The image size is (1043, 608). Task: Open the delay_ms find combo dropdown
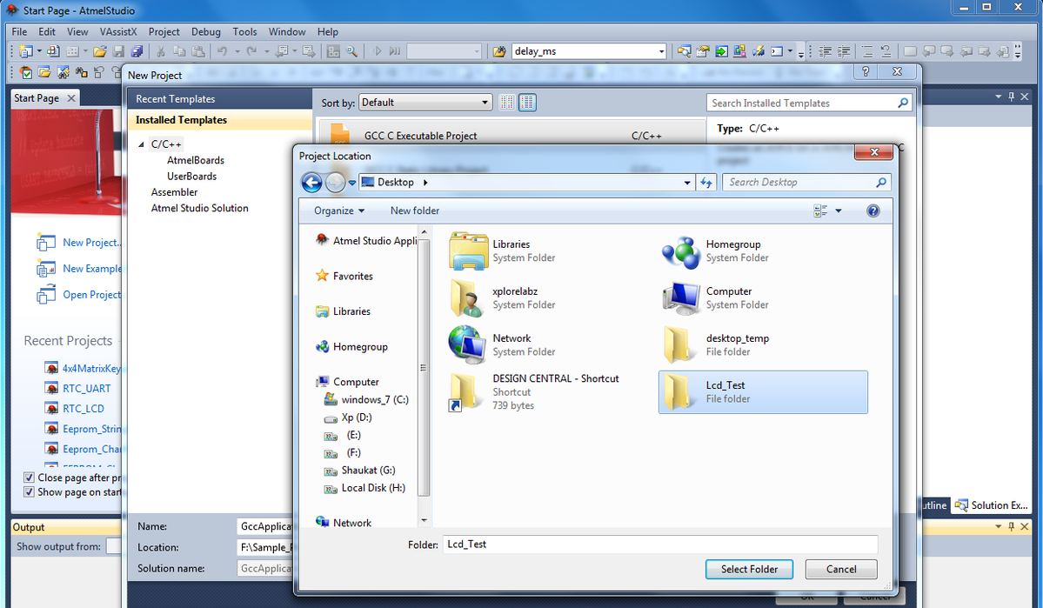pos(660,51)
